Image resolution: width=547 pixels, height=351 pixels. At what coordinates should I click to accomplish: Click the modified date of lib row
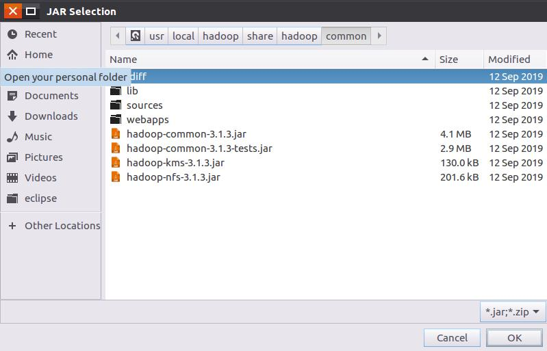516,91
